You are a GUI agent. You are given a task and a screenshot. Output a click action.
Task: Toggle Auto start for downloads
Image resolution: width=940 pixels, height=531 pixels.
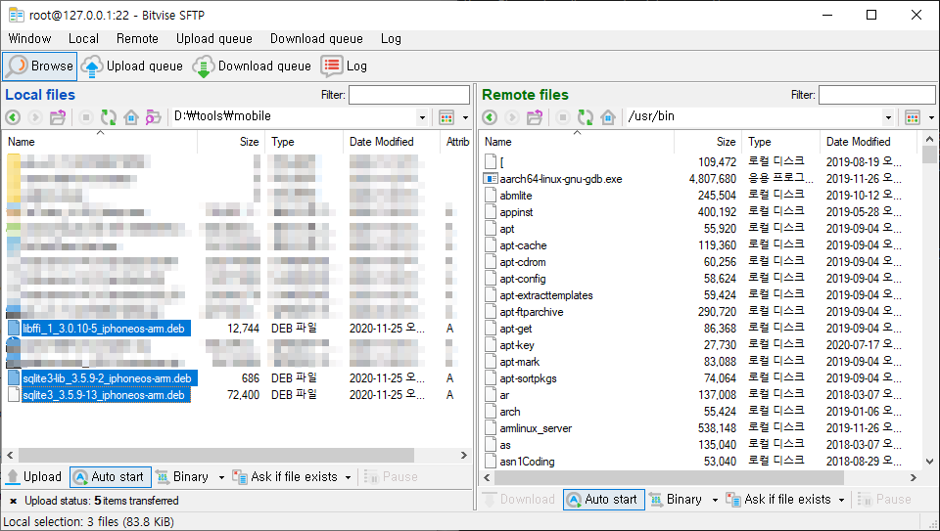(x=604, y=500)
